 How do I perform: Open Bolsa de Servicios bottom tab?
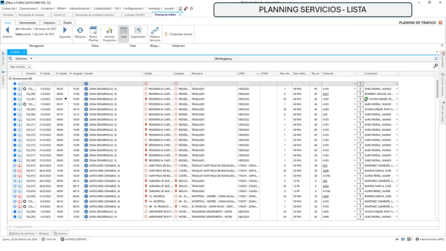point(23,234)
